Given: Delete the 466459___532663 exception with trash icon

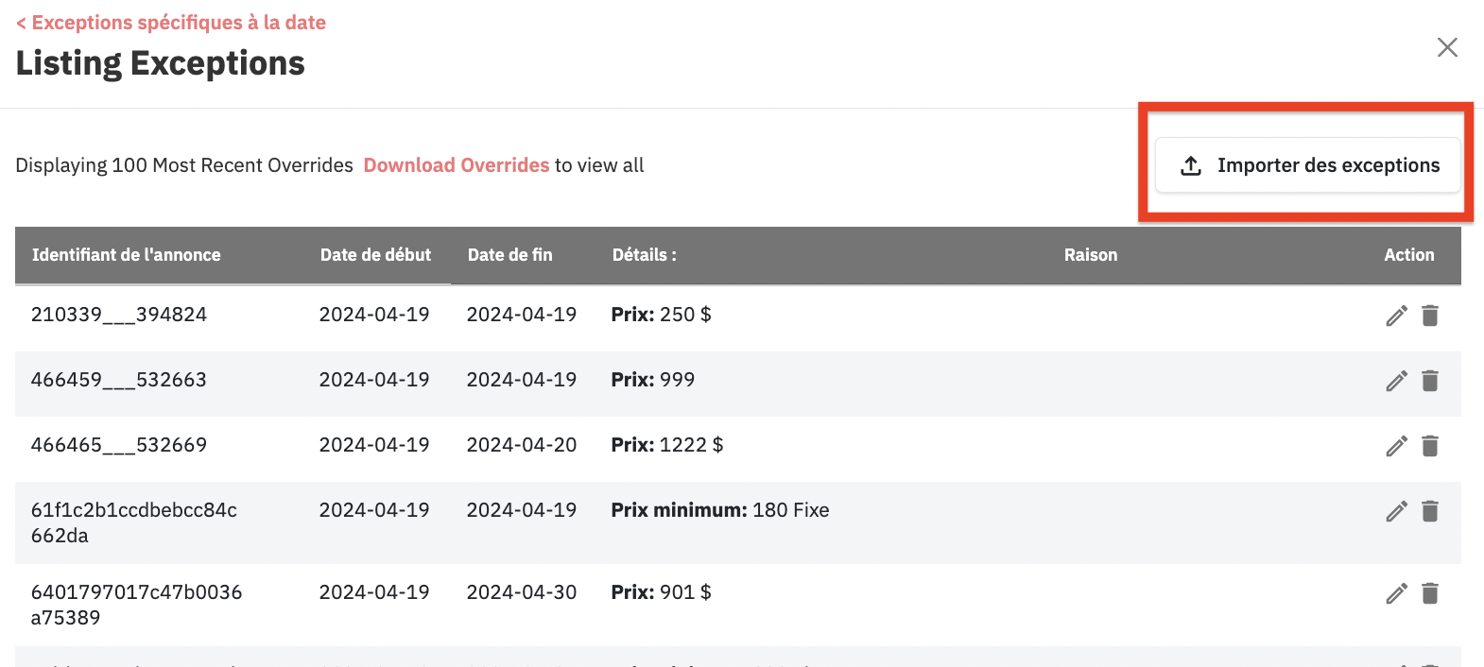Looking at the screenshot, I should pos(1430,381).
